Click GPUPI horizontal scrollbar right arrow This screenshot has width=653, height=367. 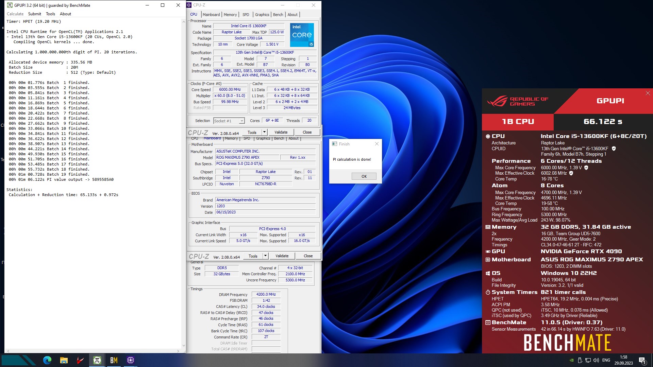tap(178, 351)
